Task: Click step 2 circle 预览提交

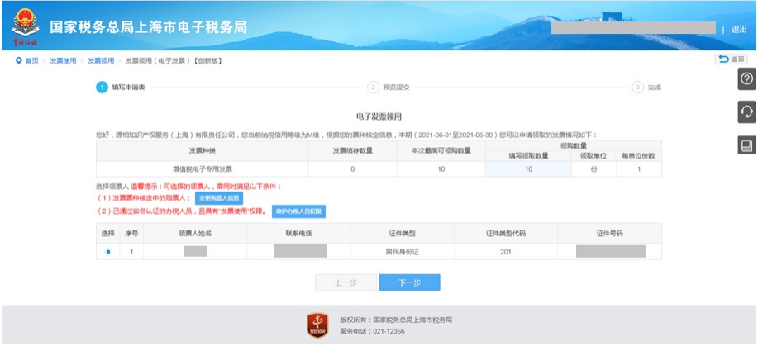Action: pyautogui.click(x=373, y=88)
